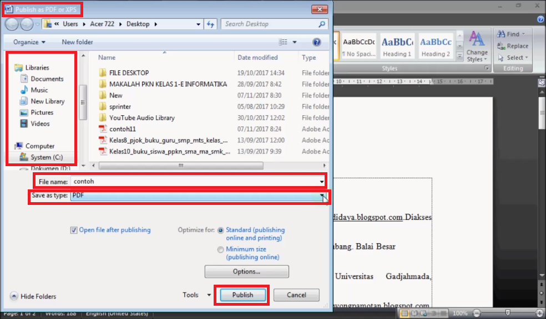The image size is (546, 319).
Task: Click the file list horizontal scrollbar
Action: point(181,166)
